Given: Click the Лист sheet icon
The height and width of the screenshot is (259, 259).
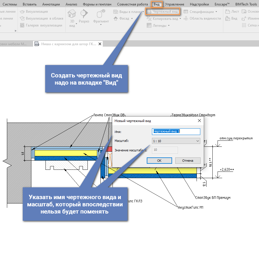Looking at the screenshot, I should (x=228, y=12).
